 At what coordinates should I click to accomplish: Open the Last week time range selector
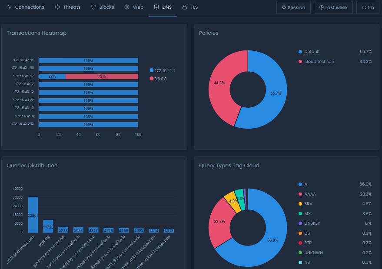pos(333,7)
